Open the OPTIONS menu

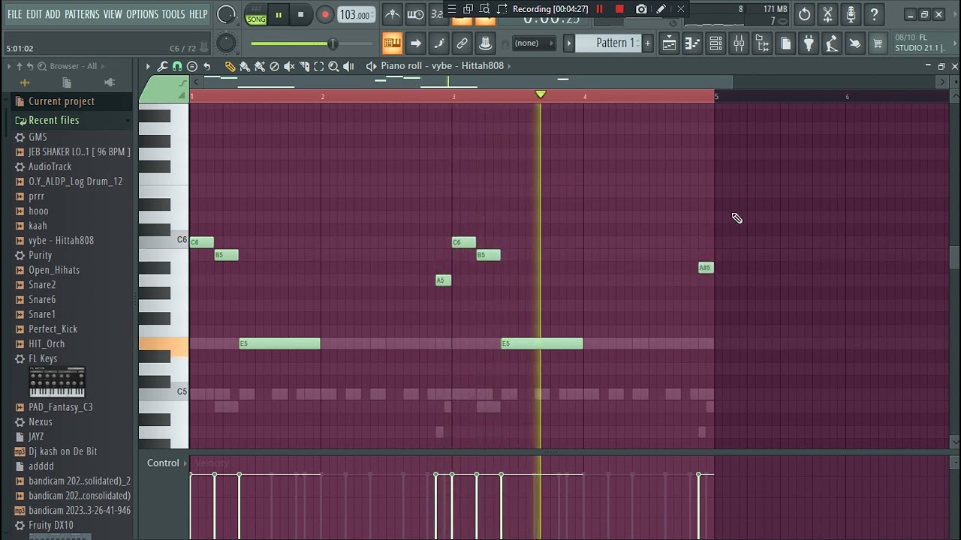(142, 14)
